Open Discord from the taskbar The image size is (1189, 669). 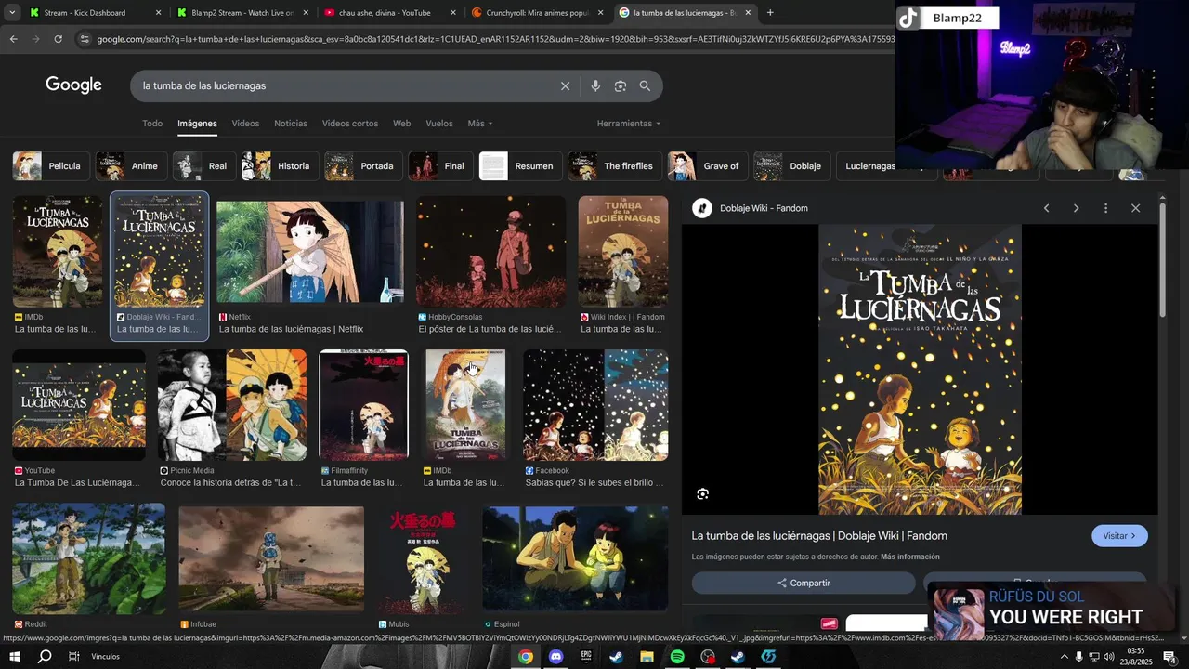tap(556, 657)
